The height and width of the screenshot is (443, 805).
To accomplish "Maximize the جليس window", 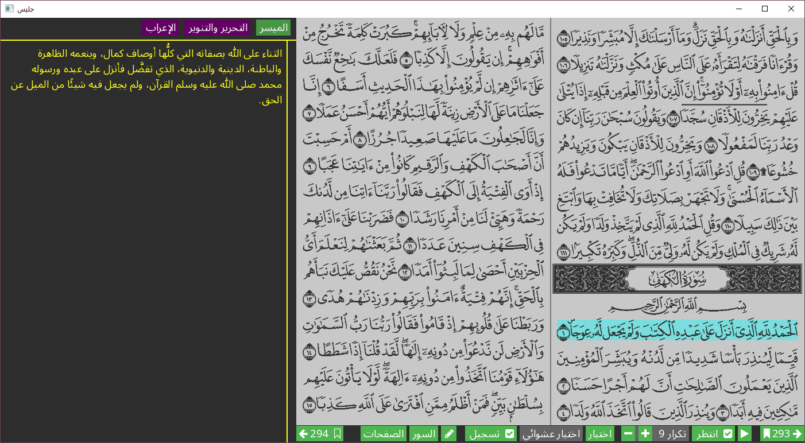I will (x=765, y=9).
